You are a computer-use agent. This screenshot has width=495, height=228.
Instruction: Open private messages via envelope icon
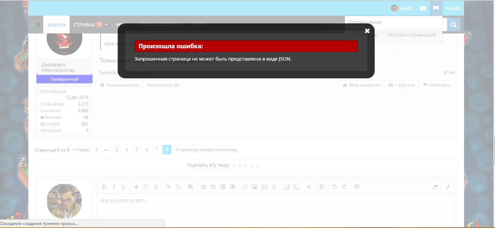423,8
